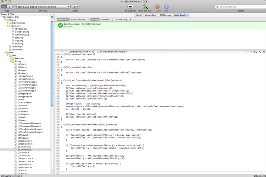Image resolution: width=266 pixels, height=177 pixels.
Task: Click the Latest Results button
Action: [x=78, y=19]
